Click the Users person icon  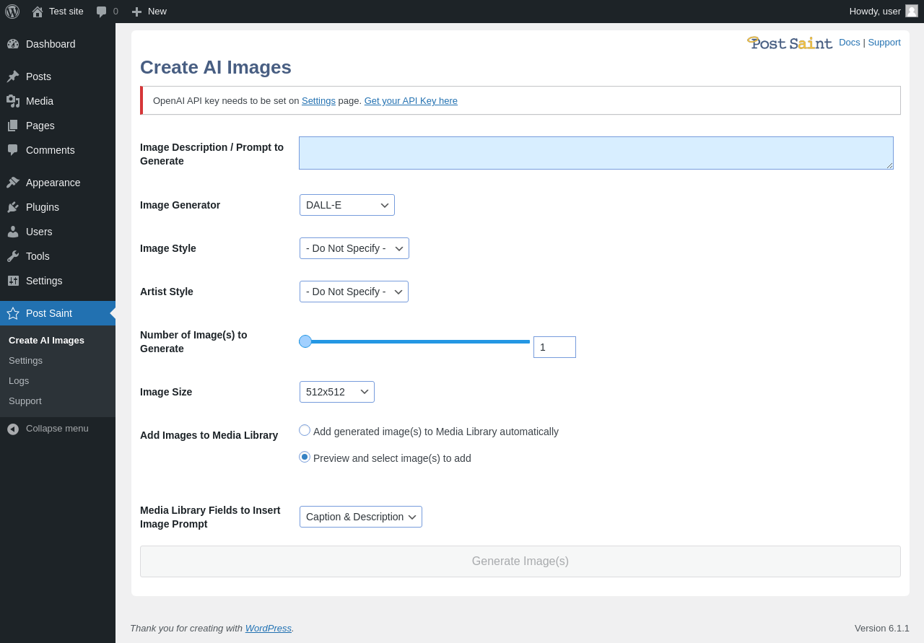point(13,232)
